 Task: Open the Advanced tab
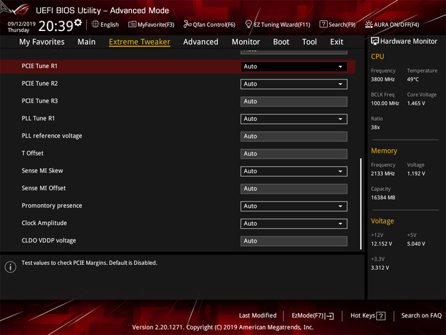pos(201,42)
